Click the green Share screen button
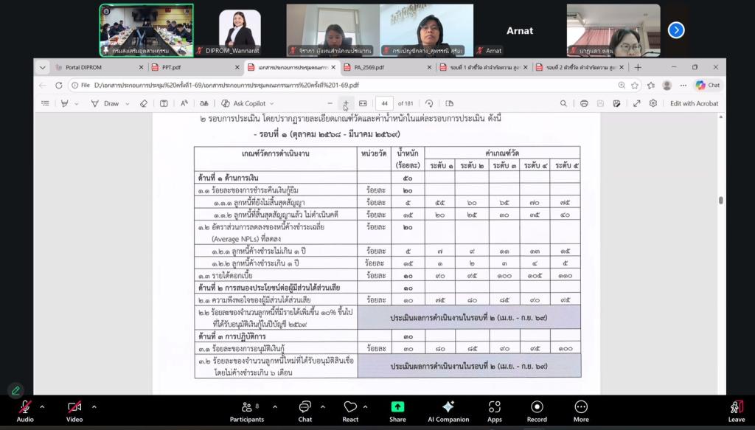Screen dimensions: 755x430 [x=397, y=411]
